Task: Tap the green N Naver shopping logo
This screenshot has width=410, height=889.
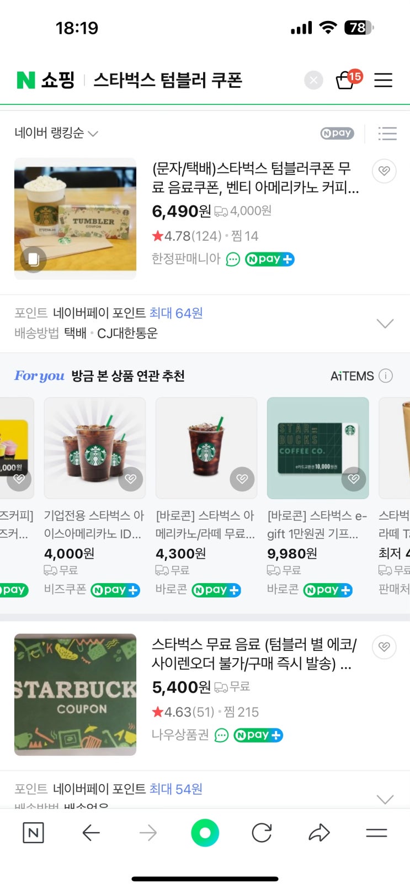Action: click(26, 80)
